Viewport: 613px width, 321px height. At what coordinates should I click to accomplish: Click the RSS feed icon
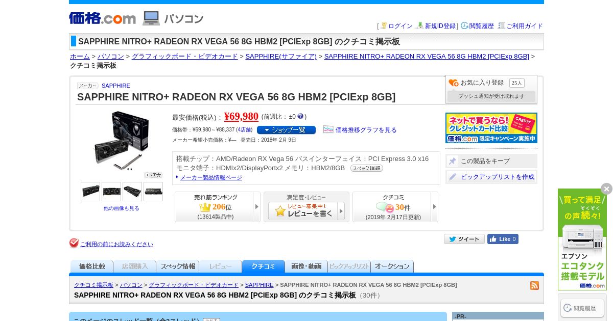(534, 286)
